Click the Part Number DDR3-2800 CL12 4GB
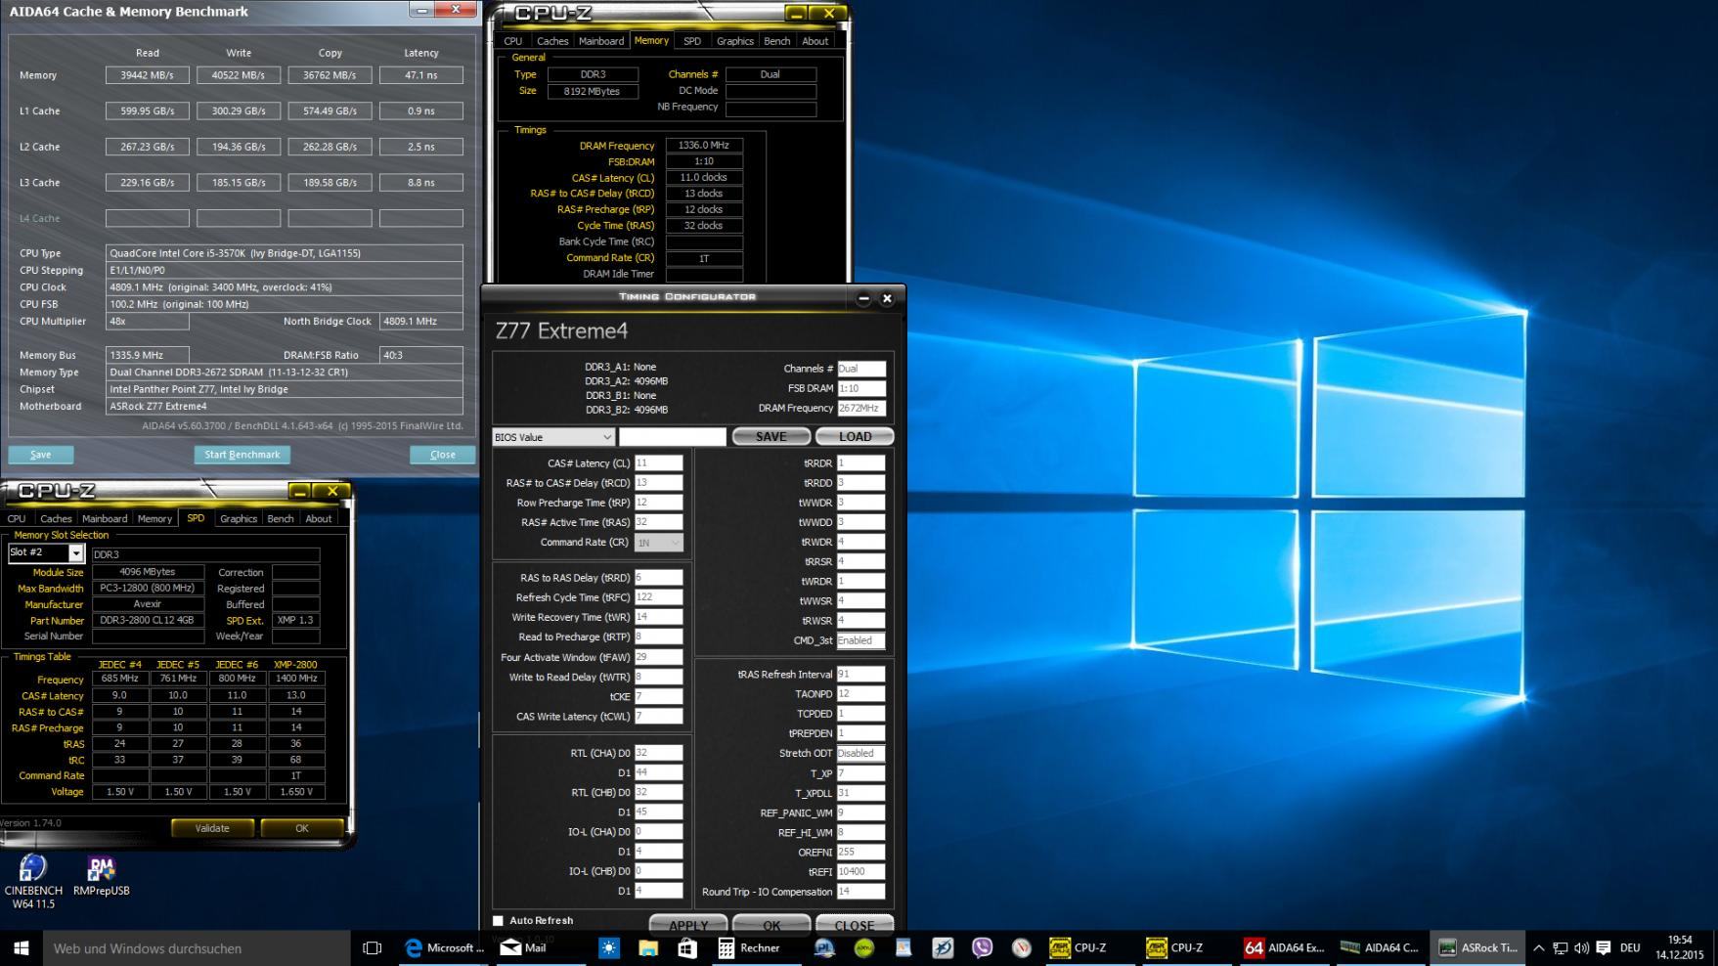1718x966 pixels. [x=148, y=620]
